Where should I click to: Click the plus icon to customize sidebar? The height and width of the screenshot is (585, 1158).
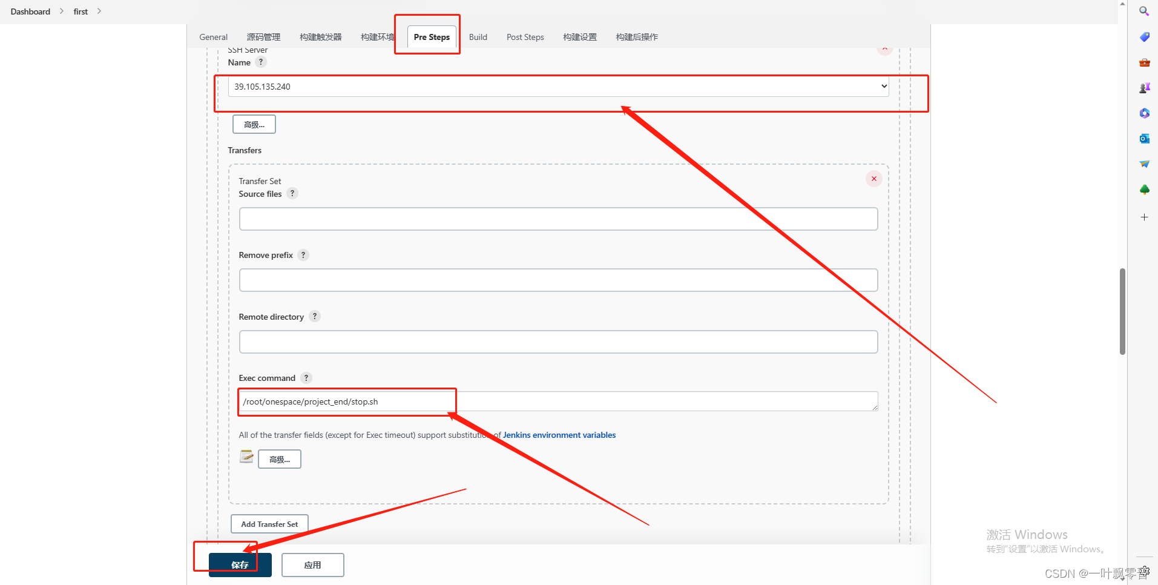point(1144,217)
